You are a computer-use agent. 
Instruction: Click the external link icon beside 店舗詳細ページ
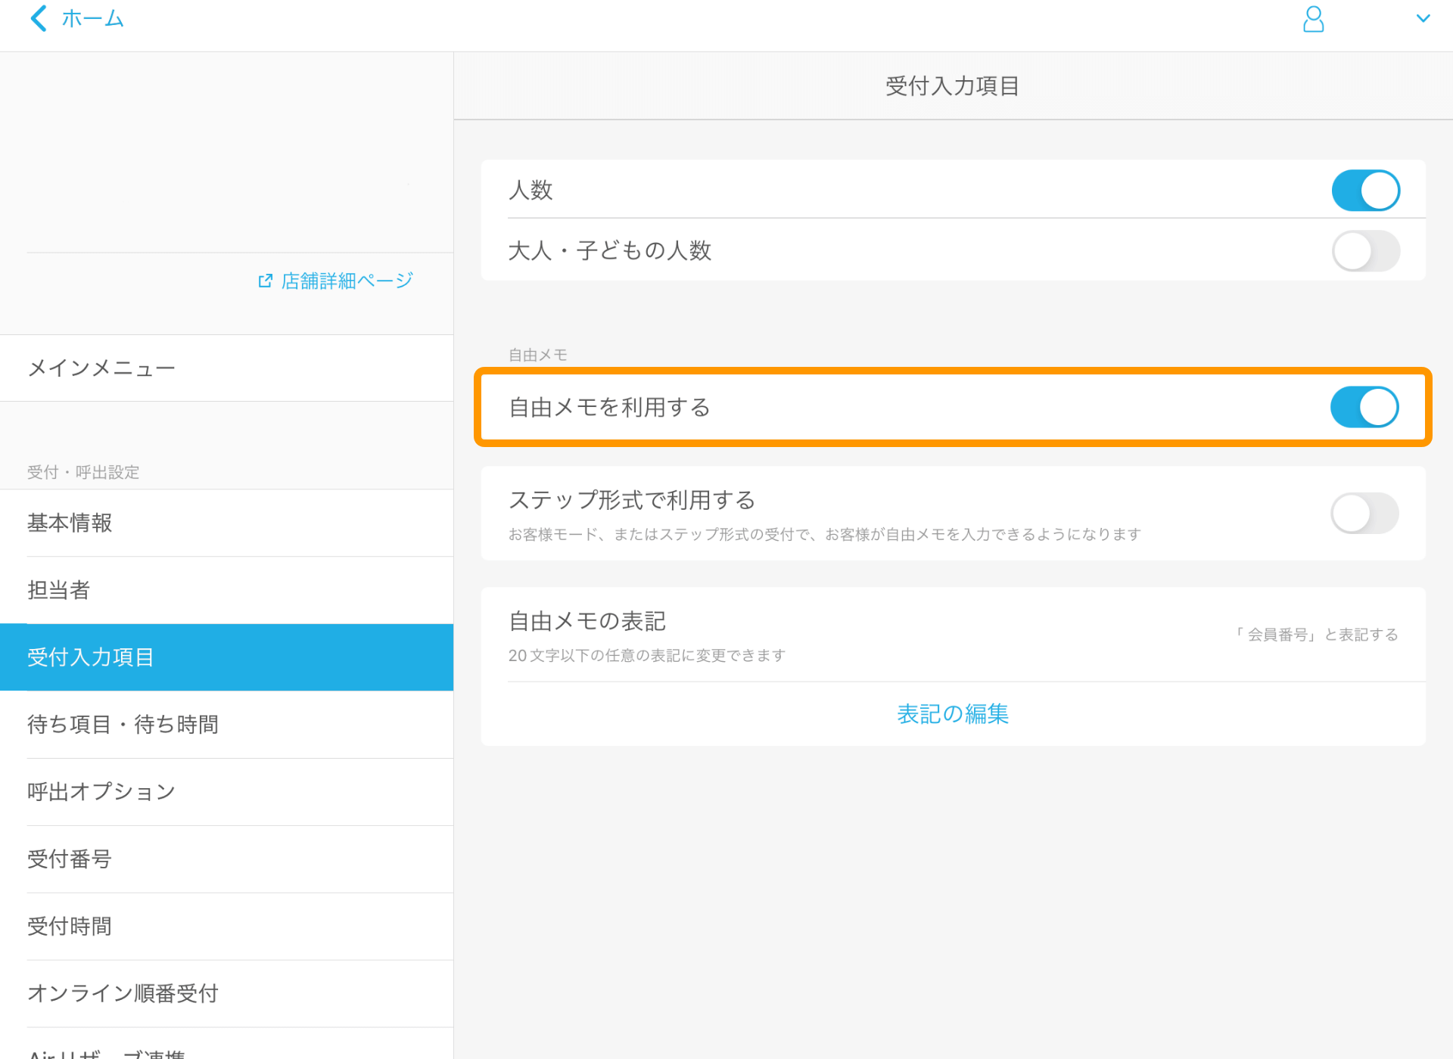point(264,281)
